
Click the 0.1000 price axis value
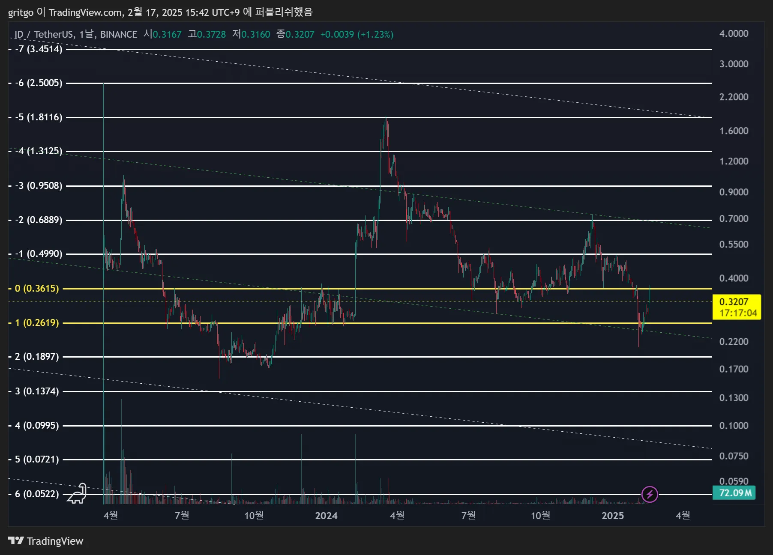click(734, 425)
